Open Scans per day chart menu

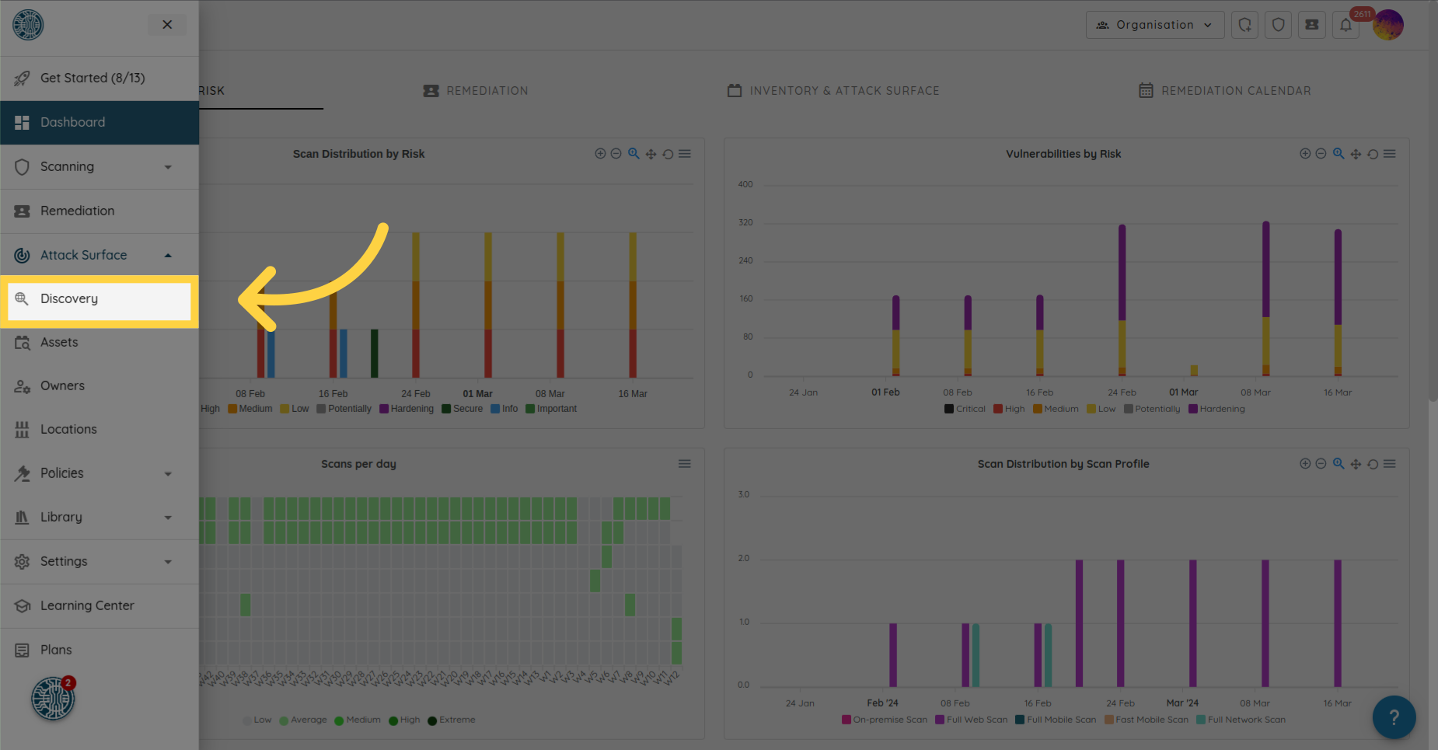[684, 464]
